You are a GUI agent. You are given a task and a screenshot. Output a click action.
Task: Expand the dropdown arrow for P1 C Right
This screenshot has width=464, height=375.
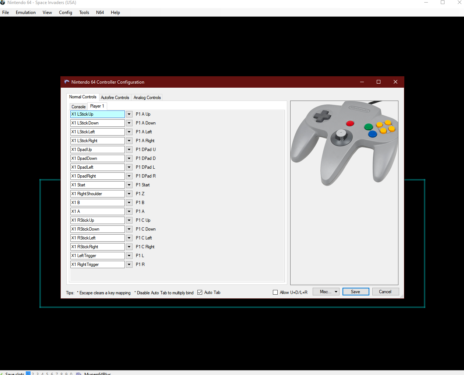[129, 247]
